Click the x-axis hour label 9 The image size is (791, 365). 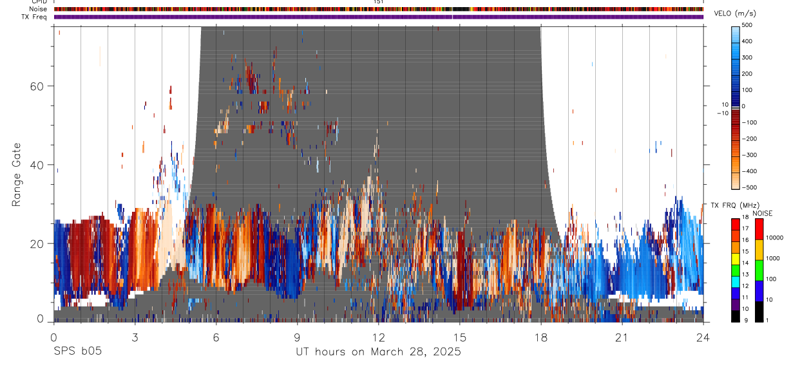click(297, 337)
